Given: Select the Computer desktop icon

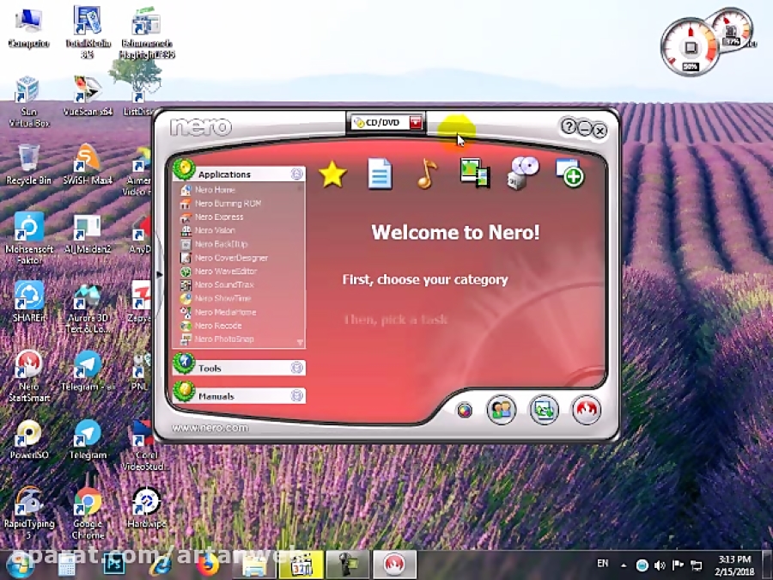Looking at the screenshot, I should click(28, 27).
